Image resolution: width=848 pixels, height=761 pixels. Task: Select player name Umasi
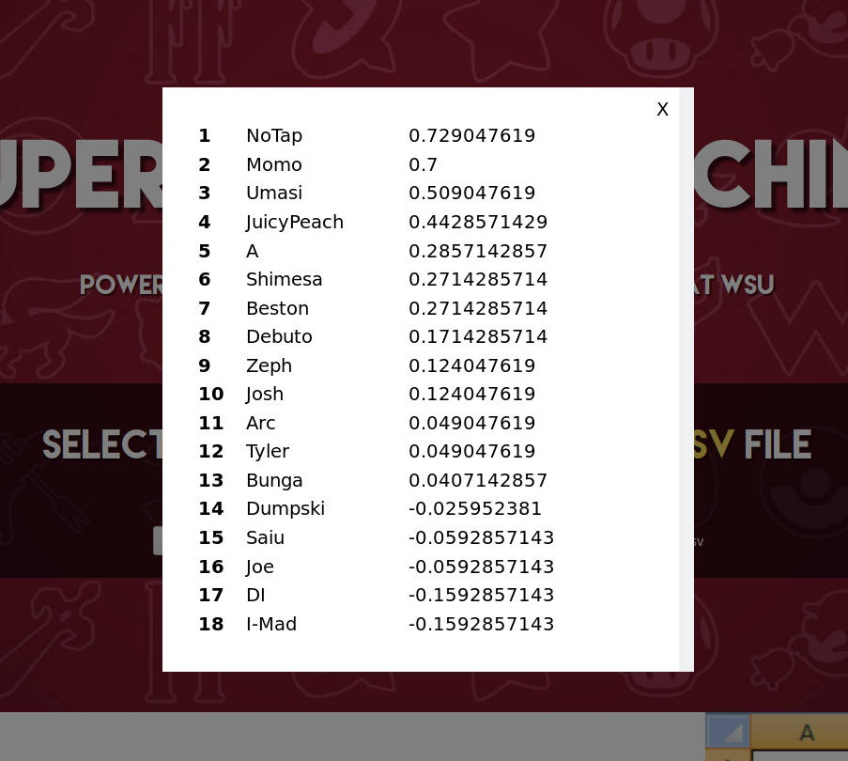pyautogui.click(x=274, y=193)
